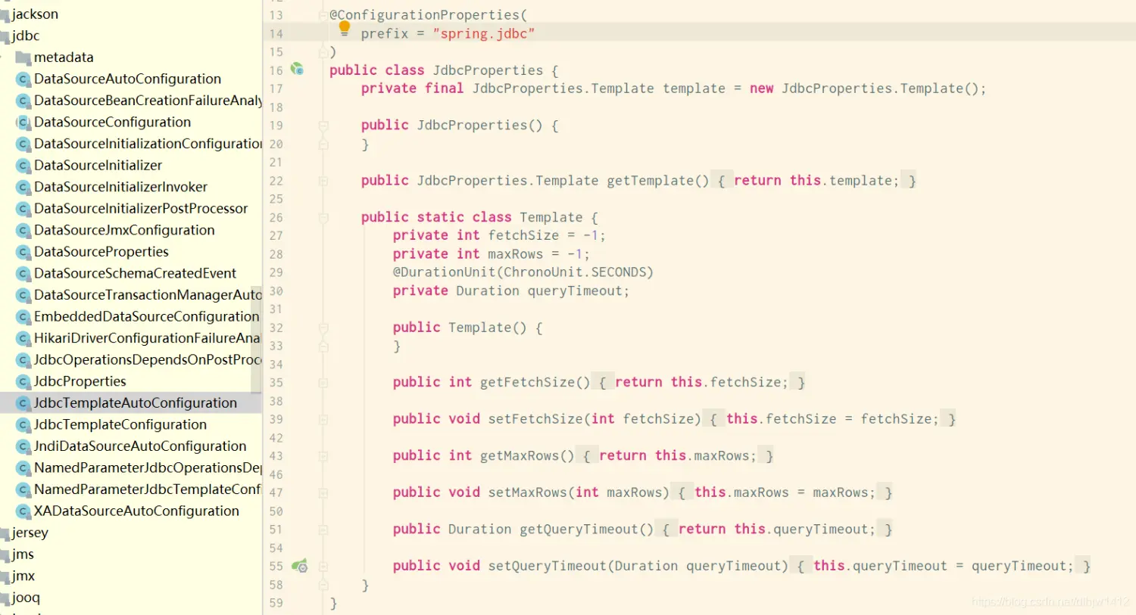Click the class icon beside XADataSourceAutoConfiguration
Viewport: 1136px width, 615px height.
coord(23,511)
